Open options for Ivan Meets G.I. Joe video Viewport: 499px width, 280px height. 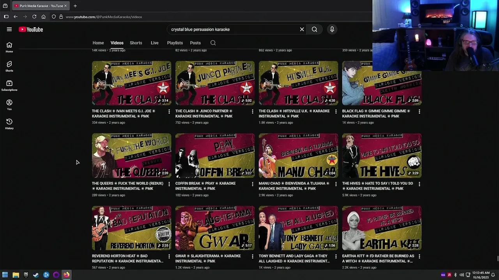pos(169,112)
